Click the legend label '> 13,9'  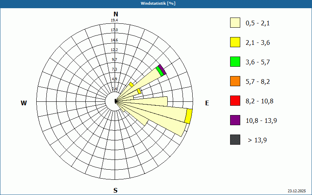(x=257, y=140)
